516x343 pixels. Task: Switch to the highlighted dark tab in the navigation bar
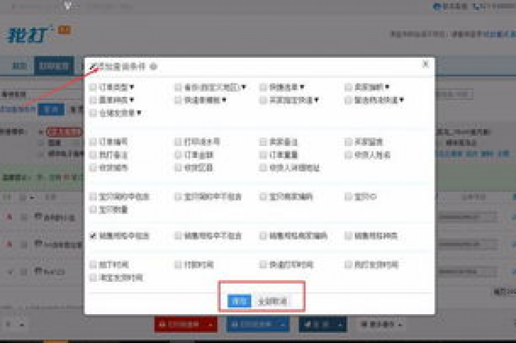pos(54,66)
